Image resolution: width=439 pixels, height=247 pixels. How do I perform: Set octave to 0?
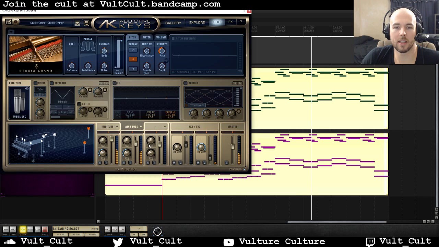tap(133, 59)
